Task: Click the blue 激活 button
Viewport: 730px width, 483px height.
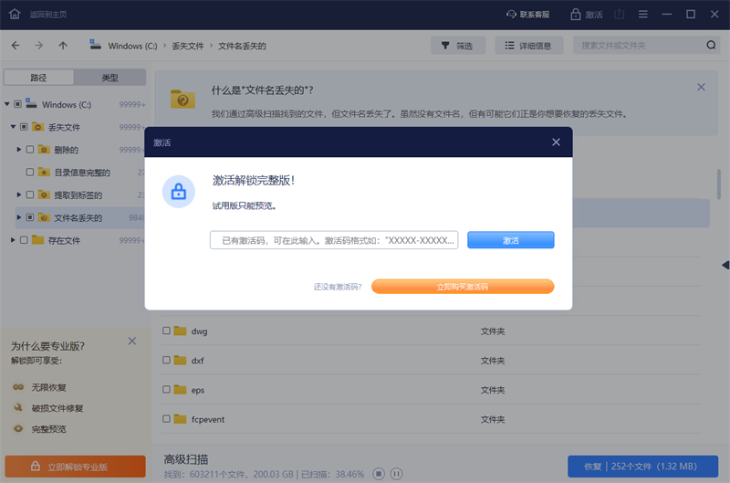Action: [x=511, y=240]
